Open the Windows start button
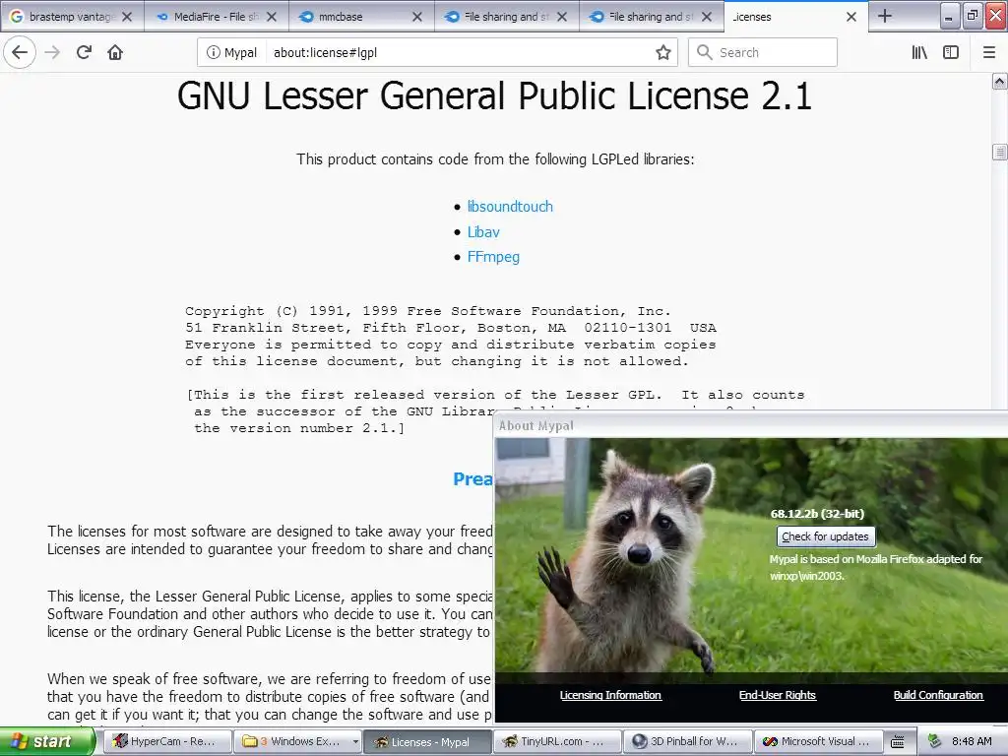The width and height of the screenshot is (1008, 756). pos(46,741)
